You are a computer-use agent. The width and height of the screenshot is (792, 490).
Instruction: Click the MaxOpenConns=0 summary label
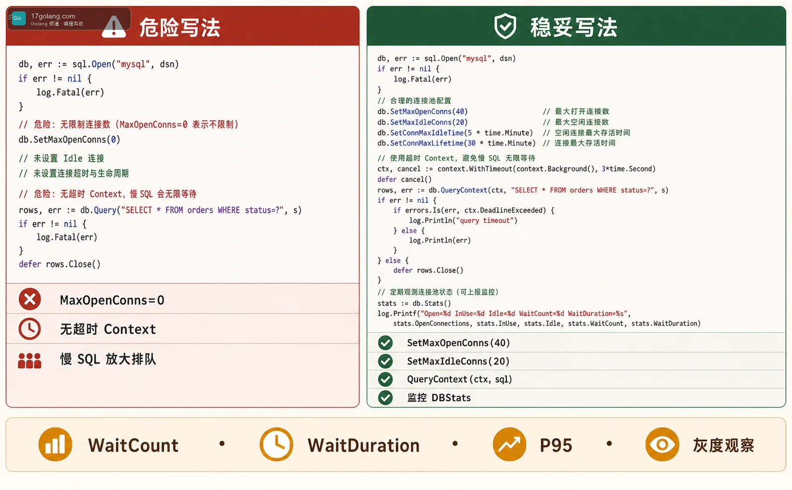pos(112,300)
